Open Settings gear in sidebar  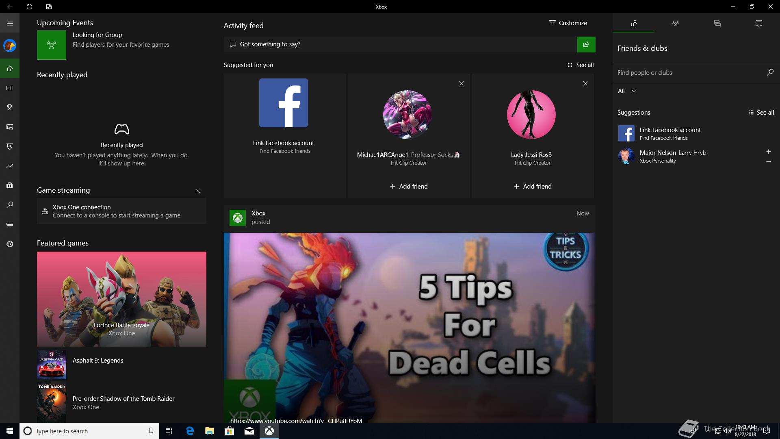(x=10, y=244)
